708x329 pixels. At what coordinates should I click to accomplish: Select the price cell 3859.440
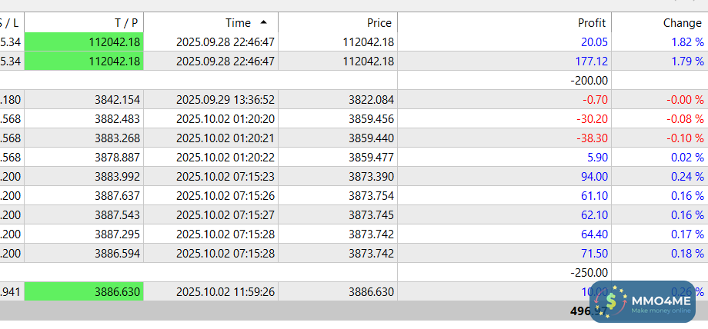[x=371, y=138]
